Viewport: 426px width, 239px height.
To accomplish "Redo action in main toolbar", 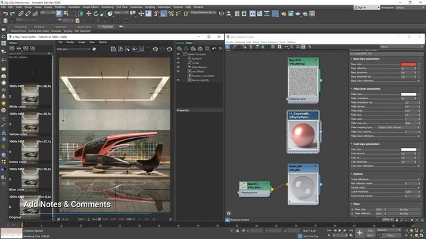I will pyautogui.click(x=12, y=13).
